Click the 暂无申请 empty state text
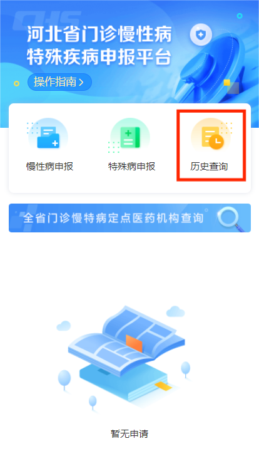Image resolution: width=259 pixels, height=461 pixels. pos(129,433)
